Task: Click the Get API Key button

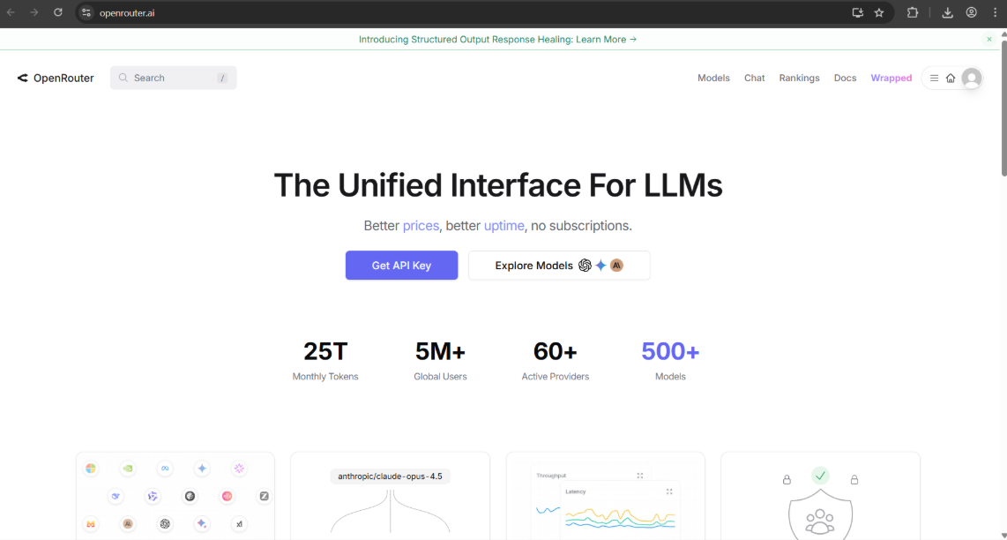Action: click(x=401, y=265)
